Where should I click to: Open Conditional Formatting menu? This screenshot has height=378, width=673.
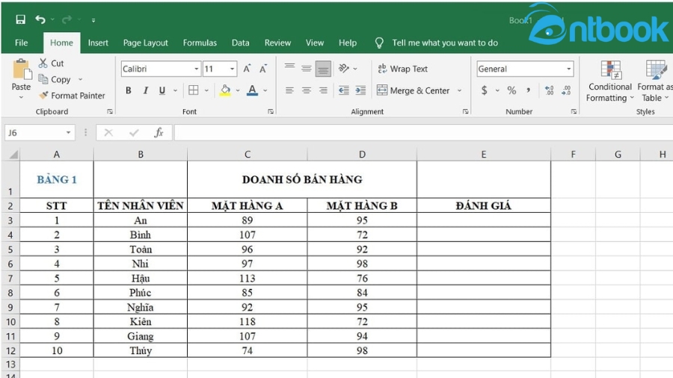tap(610, 81)
